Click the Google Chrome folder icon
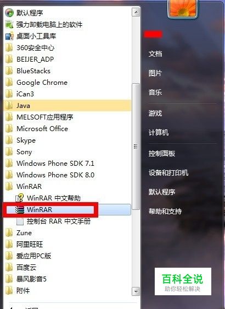The height and width of the screenshot is (309, 225). (9, 83)
